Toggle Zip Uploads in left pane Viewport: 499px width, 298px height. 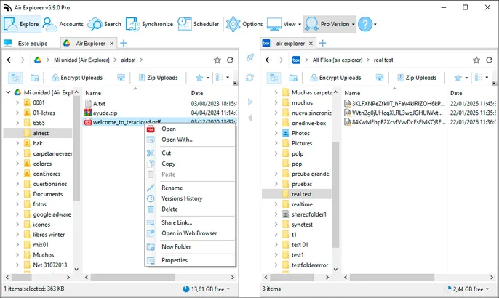point(158,78)
